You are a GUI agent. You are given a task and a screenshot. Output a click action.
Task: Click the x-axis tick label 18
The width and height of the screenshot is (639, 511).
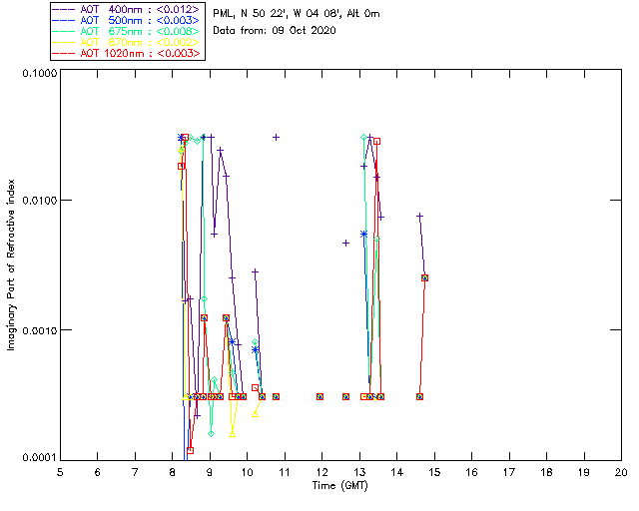[x=546, y=472]
